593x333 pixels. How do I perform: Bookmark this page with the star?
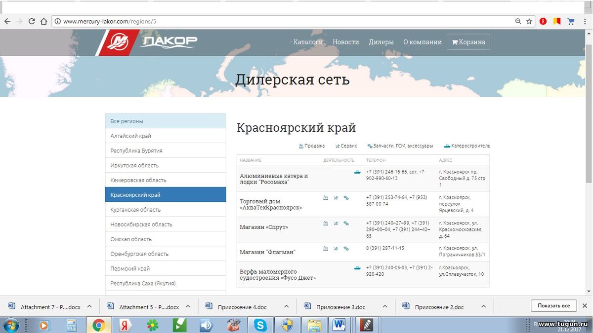click(529, 21)
